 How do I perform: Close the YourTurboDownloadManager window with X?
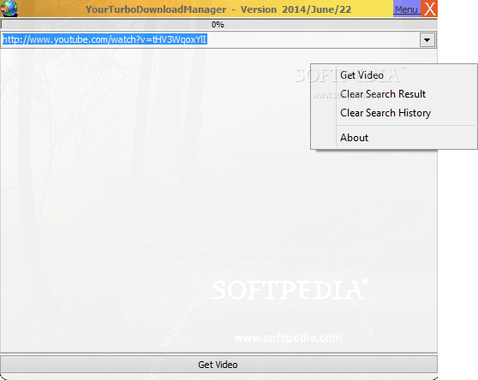pos(429,9)
